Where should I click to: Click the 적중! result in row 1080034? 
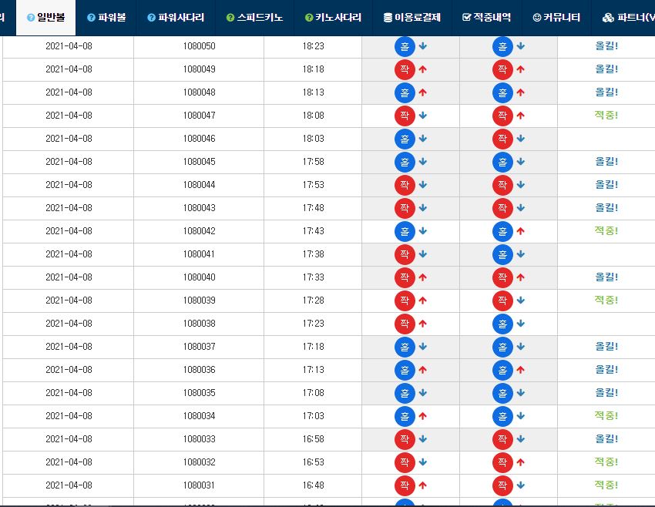(x=606, y=416)
